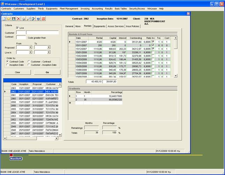
Task: Open the Fleet Management menu
Action: [69, 9]
